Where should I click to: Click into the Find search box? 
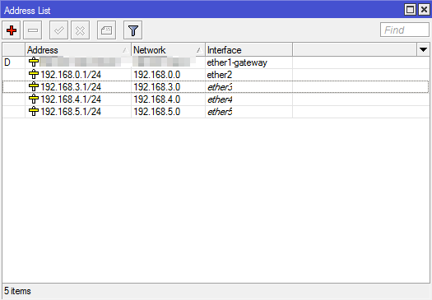(405, 30)
